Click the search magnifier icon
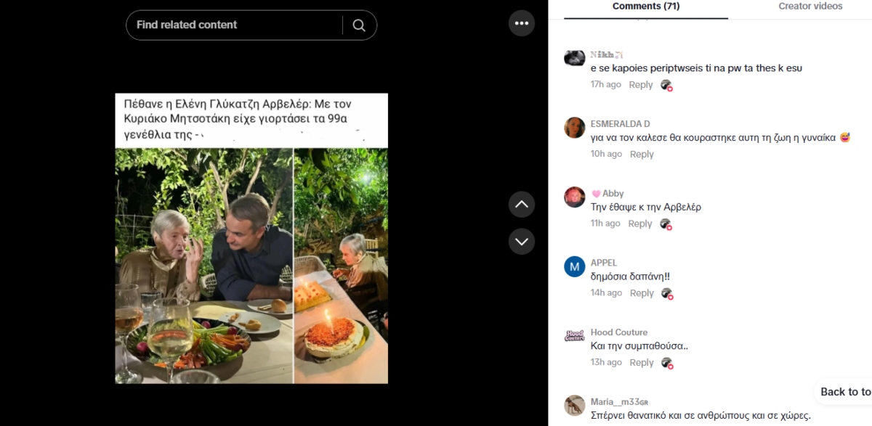Screen dimensions: 872x426 coord(359,25)
